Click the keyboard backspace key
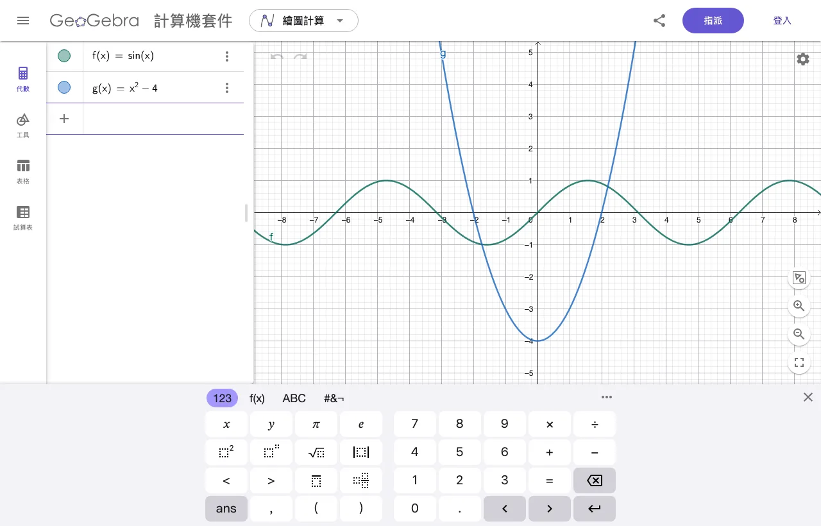The width and height of the screenshot is (821, 526). [x=595, y=480]
